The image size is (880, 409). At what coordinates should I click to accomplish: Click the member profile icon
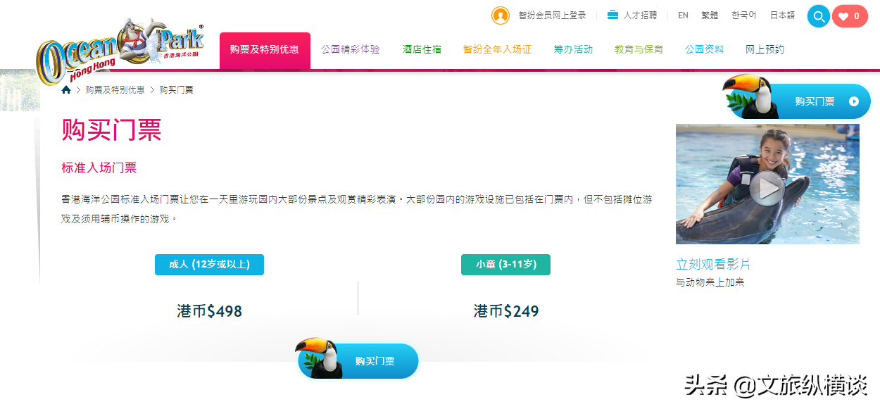coord(501,15)
